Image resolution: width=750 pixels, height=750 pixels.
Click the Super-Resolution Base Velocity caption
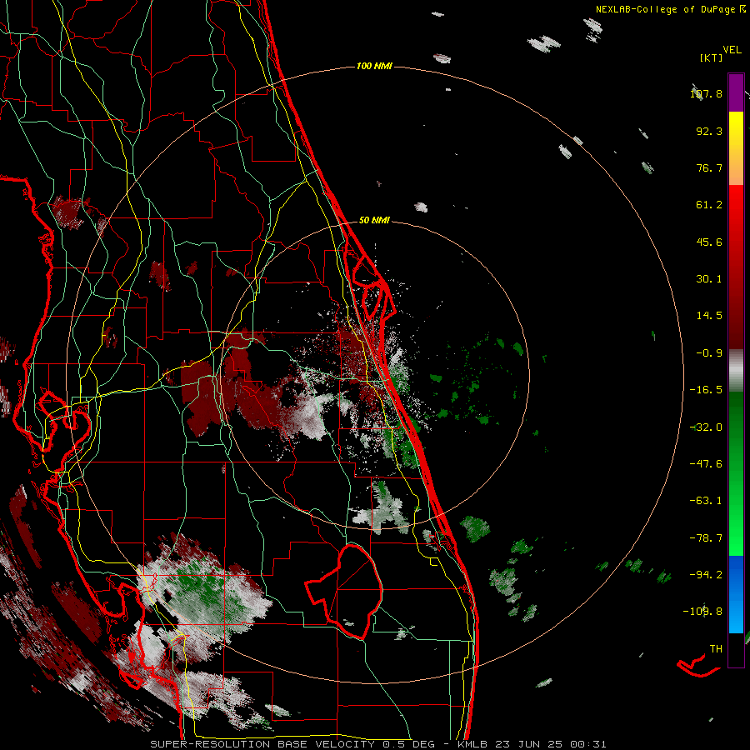(377, 744)
